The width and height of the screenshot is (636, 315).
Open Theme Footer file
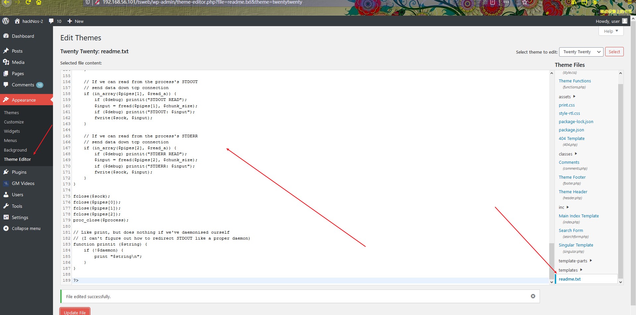tap(572, 177)
